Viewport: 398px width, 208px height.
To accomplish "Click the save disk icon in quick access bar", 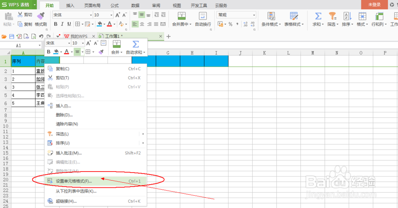I will click(x=12, y=37).
